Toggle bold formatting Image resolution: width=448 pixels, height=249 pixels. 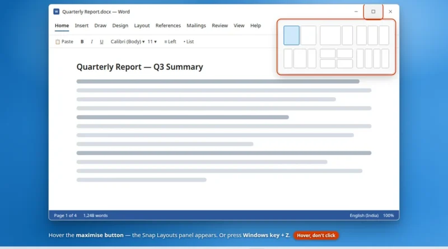pyautogui.click(x=82, y=42)
